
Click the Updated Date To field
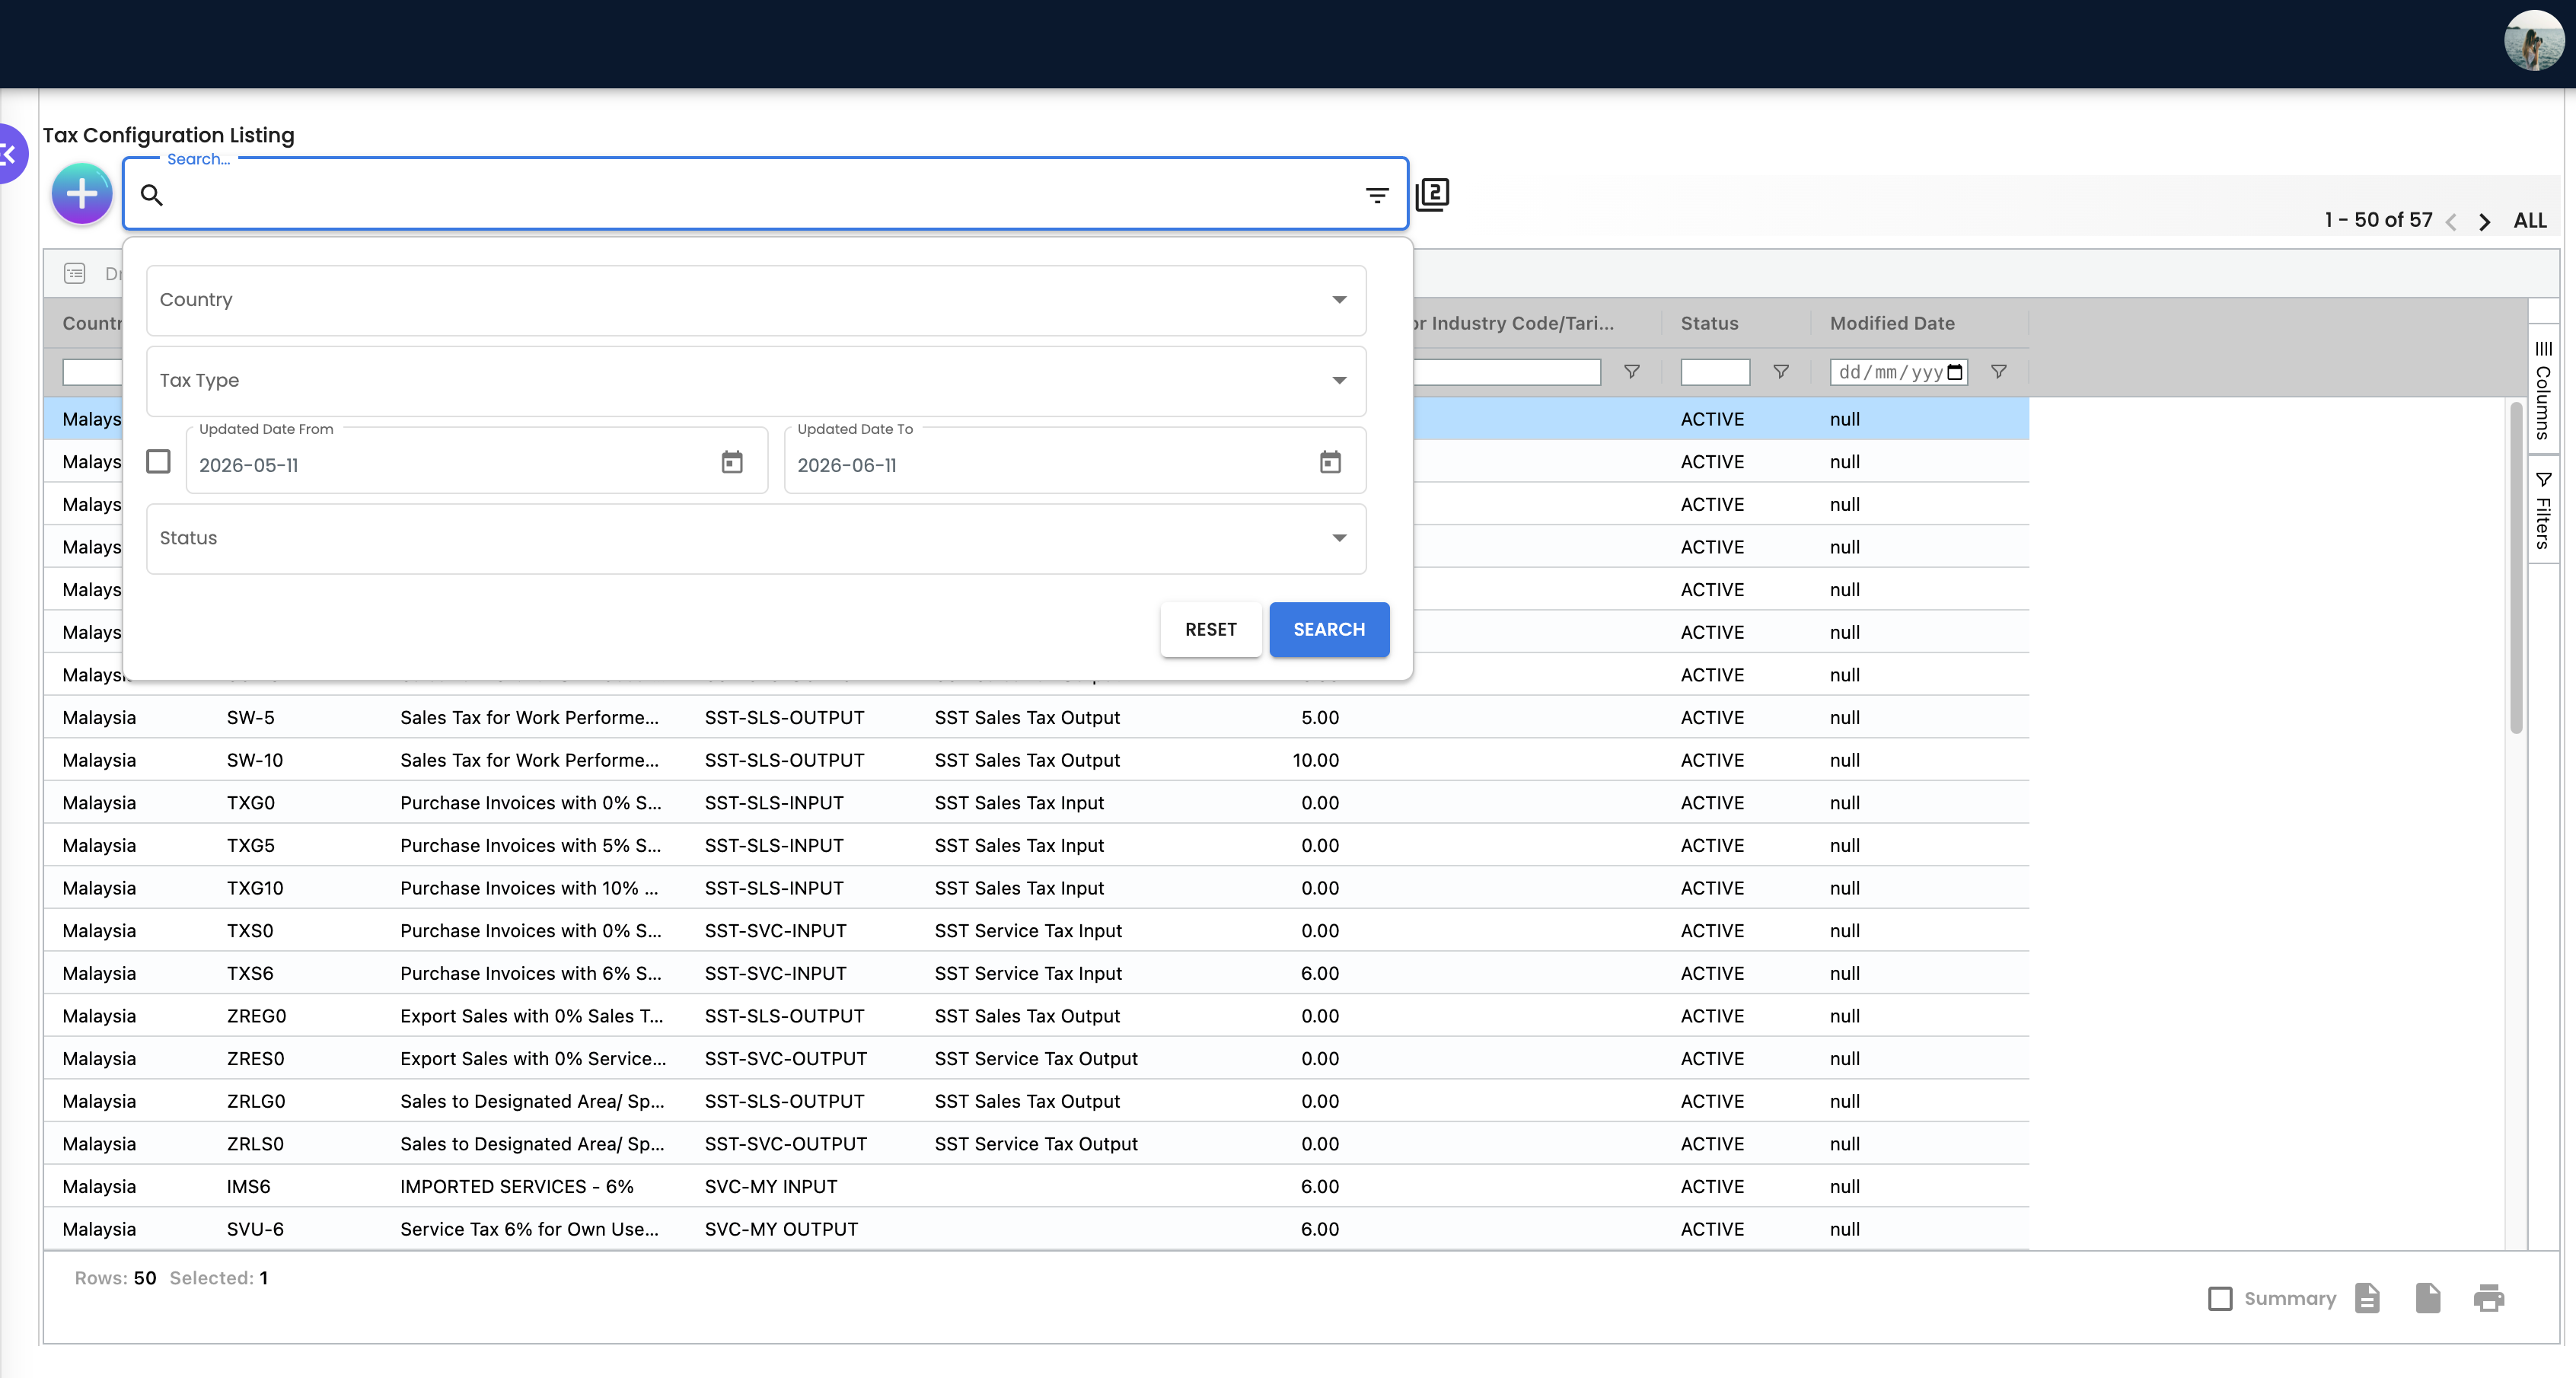point(1074,462)
